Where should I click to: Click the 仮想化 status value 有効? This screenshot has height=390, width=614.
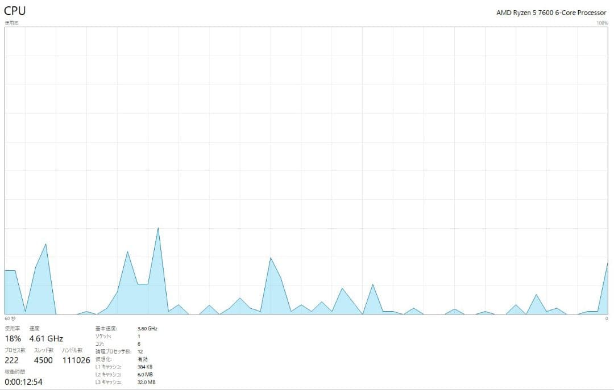tap(142, 359)
